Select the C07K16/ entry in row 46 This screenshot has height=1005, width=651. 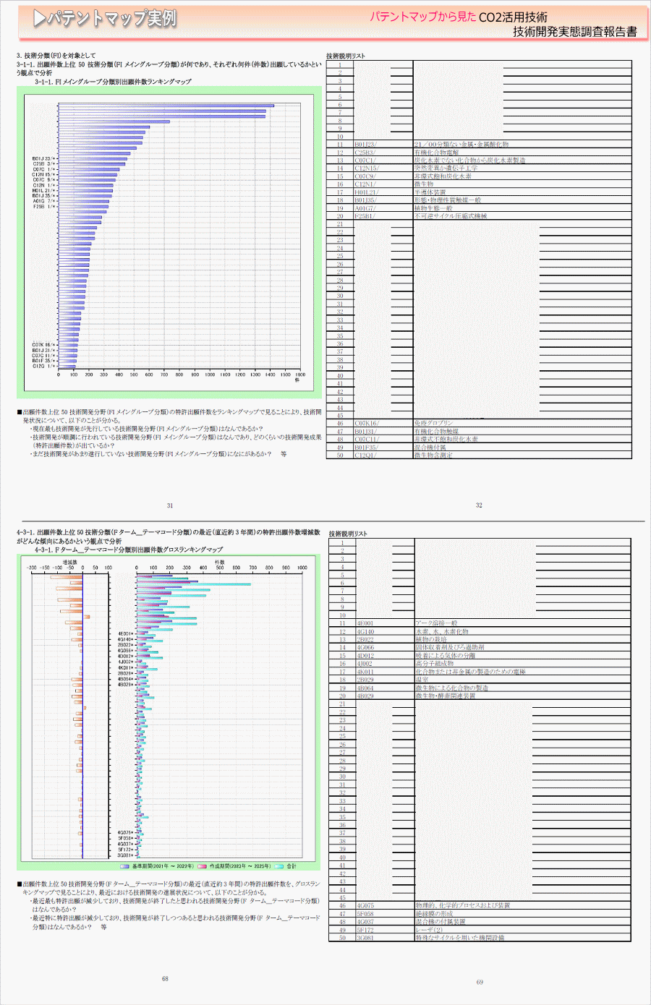click(366, 424)
